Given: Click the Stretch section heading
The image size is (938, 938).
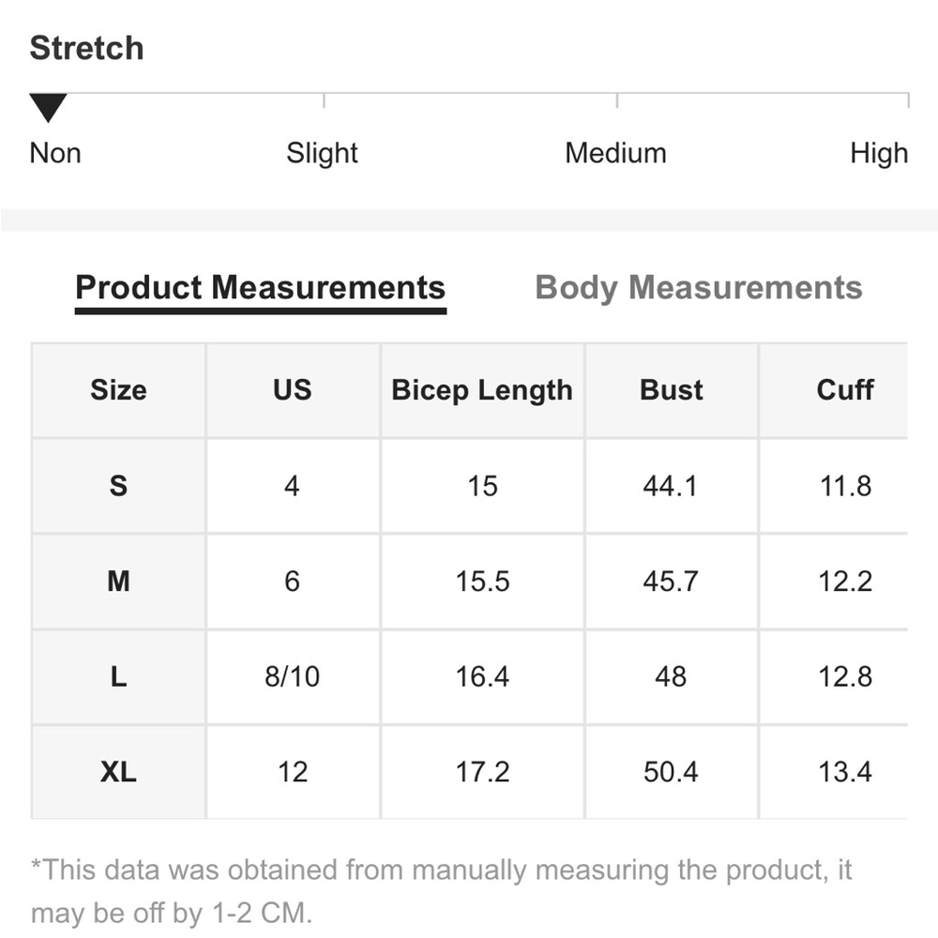Looking at the screenshot, I should pos(86,48).
